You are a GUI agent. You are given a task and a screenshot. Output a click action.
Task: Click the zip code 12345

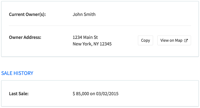105,44
